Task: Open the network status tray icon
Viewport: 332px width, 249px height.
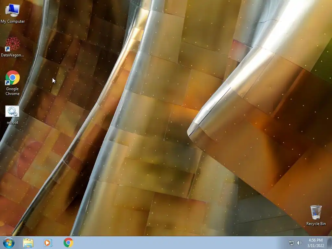Action: click(291, 243)
